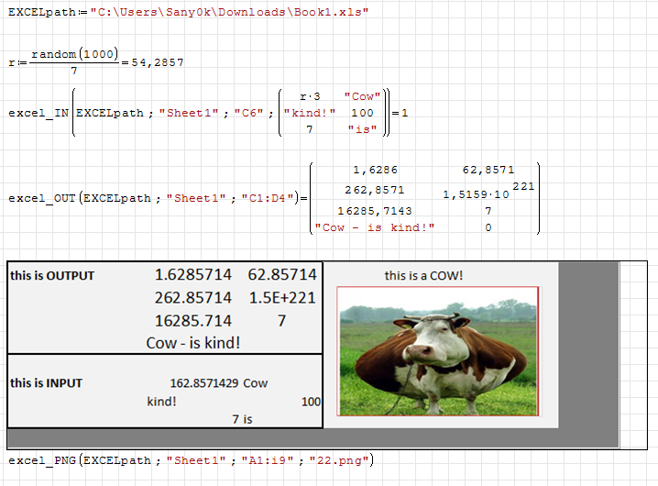Image resolution: width=658 pixels, height=486 pixels.
Task: Select the random(1000) numerator expression
Action: coord(73,54)
